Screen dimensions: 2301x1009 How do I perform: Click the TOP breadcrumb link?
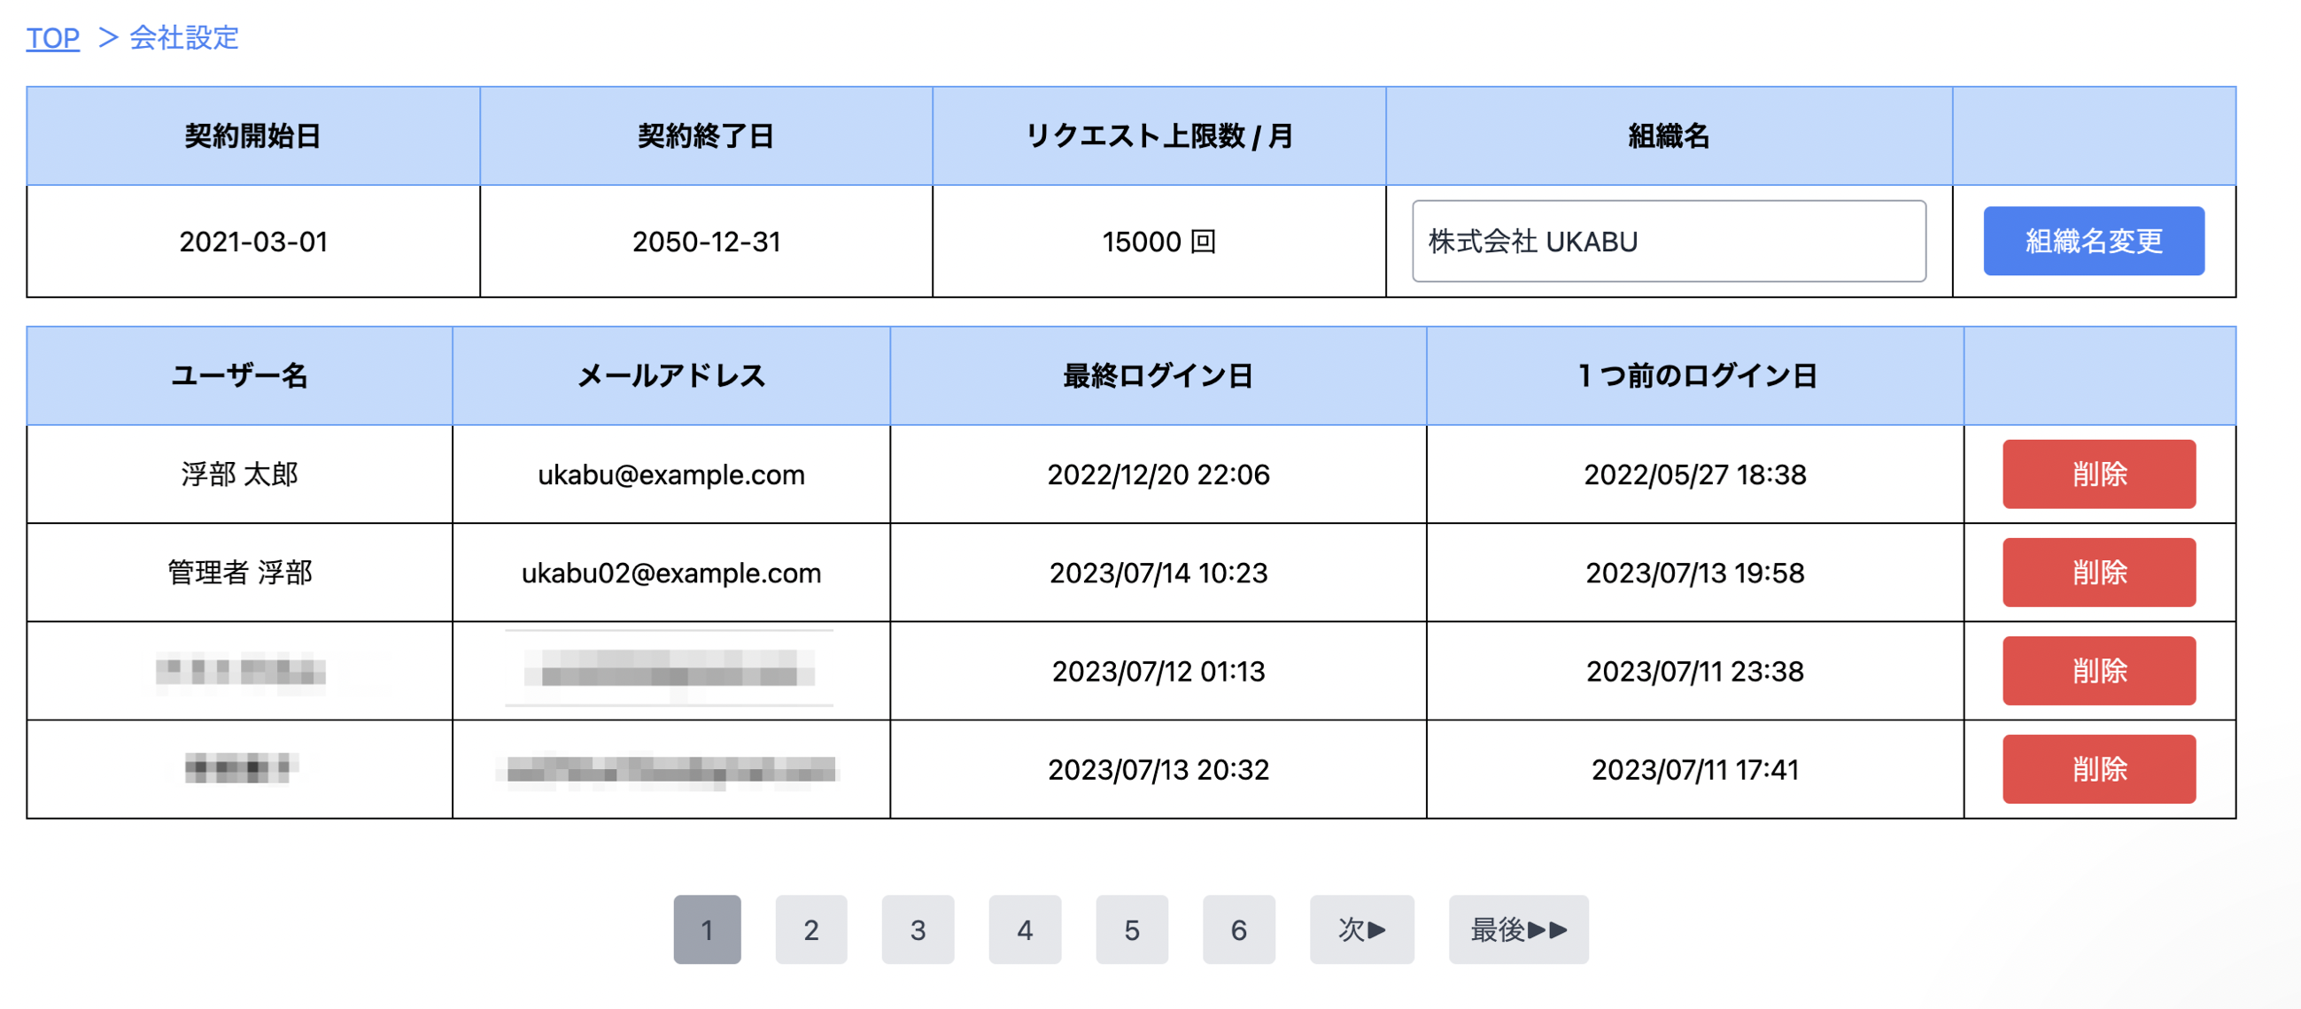(x=53, y=37)
